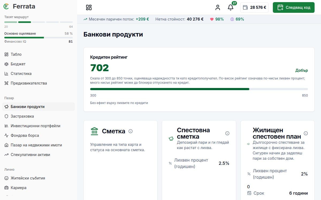Image resolution: width=321 pixels, height=200 pixels.
Task: Click the 2% interest rate value
Action: coord(304,174)
